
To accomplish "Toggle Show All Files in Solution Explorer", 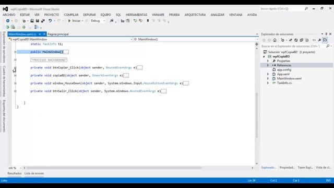I will [x=307, y=40].
